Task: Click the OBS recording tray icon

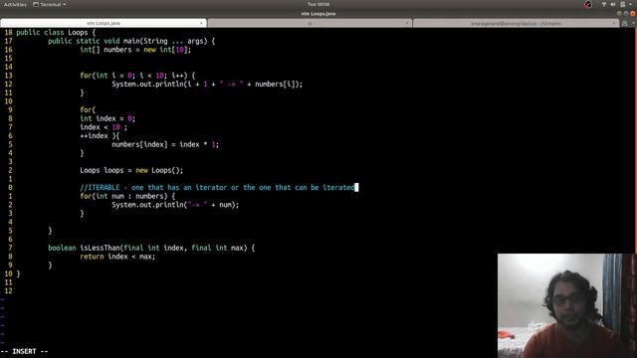Action: tap(588, 4)
